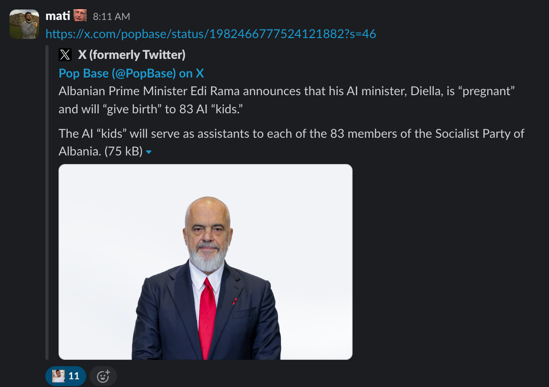The width and height of the screenshot is (549, 387).
Task: Click the username "mati"
Action: pos(58,16)
